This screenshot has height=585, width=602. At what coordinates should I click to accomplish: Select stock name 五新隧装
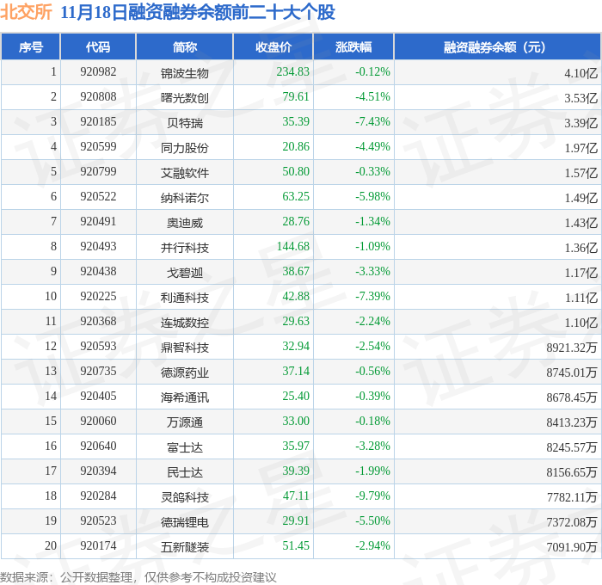(185, 547)
